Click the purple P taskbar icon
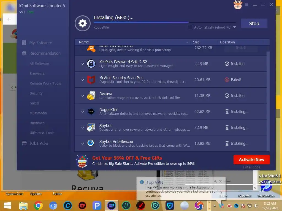This screenshot has height=211, width=282. pos(97,206)
